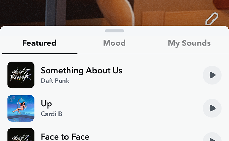Go to the My Sounds tab
The width and height of the screenshot is (229, 141).
(x=189, y=43)
